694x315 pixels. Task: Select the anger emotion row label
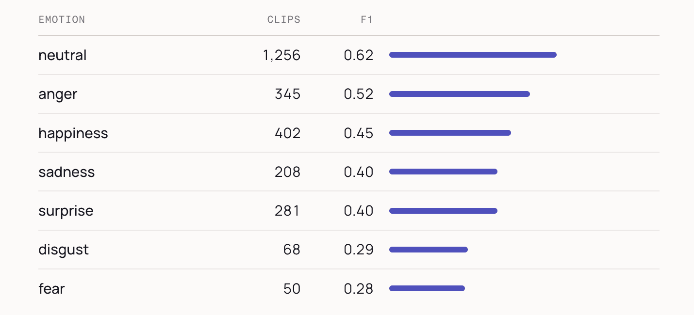point(58,94)
